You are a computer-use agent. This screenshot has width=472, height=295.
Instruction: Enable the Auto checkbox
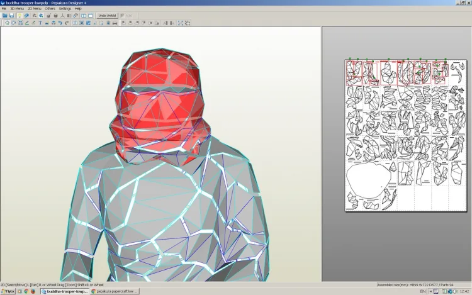(x=122, y=16)
